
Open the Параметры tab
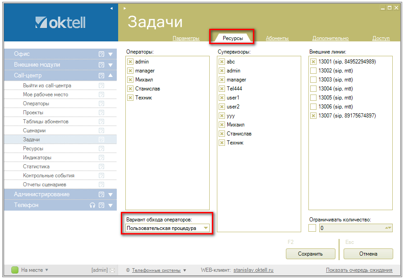[x=186, y=38]
